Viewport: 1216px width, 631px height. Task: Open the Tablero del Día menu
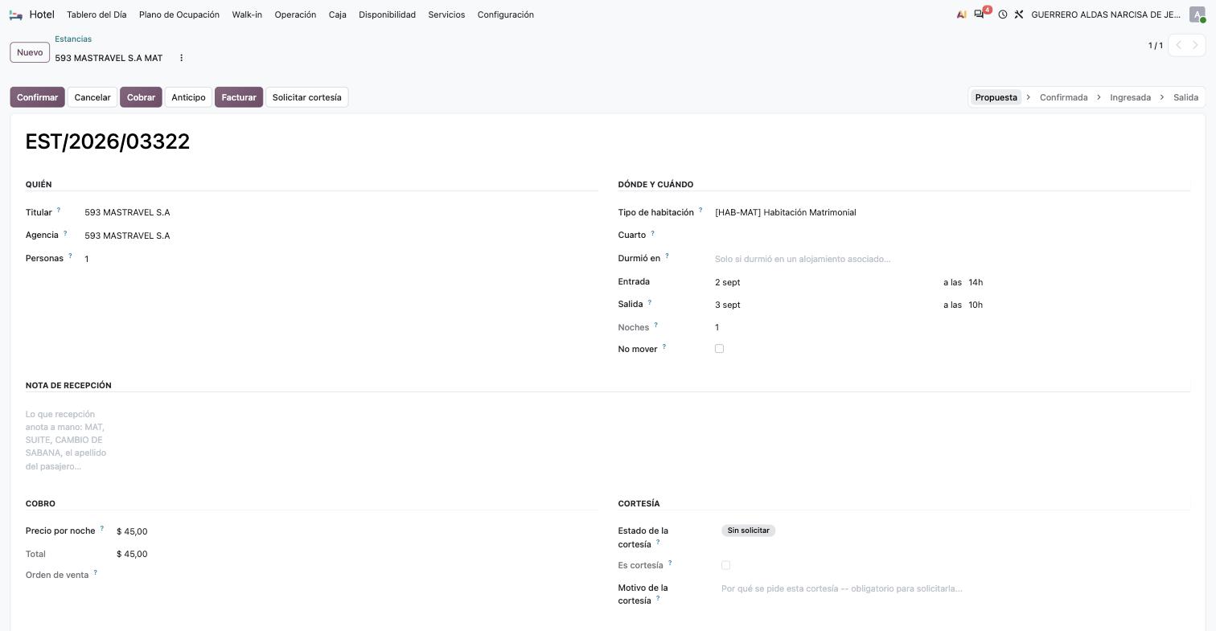tap(97, 14)
